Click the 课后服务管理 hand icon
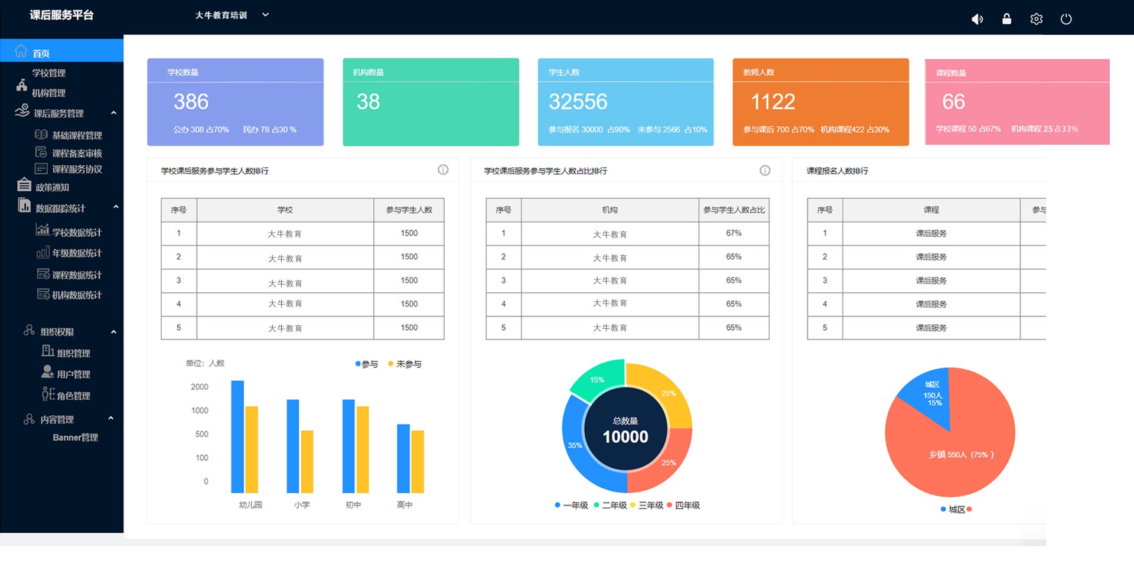The image size is (1134, 574). pos(22,110)
